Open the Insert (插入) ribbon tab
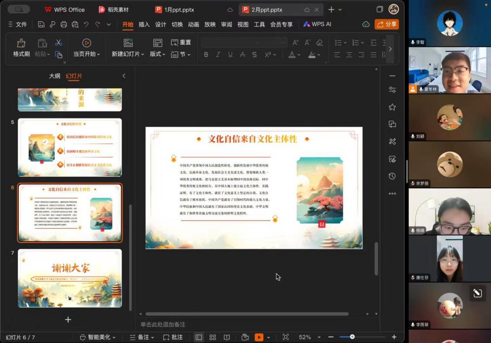Viewport: 491px width, 343px height. click(144, 24)
